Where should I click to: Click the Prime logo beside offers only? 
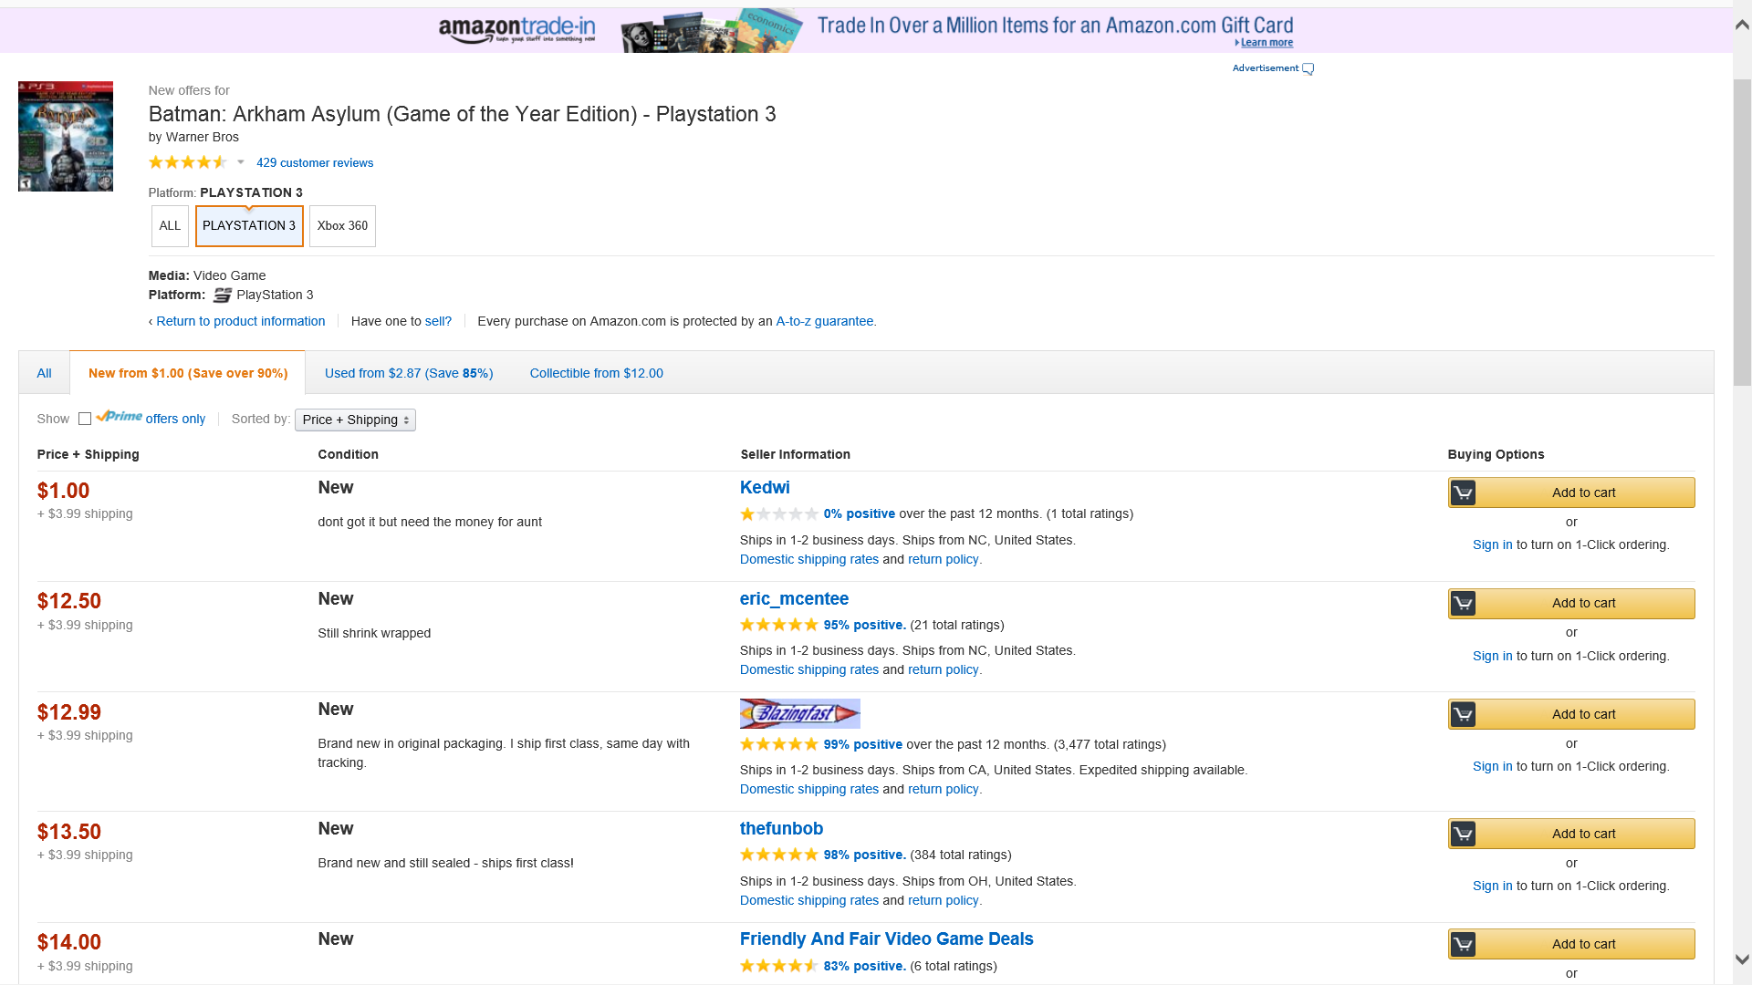tap(120, 417)
